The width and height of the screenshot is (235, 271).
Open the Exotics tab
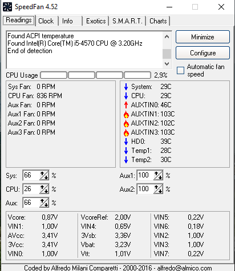point(96,21)
